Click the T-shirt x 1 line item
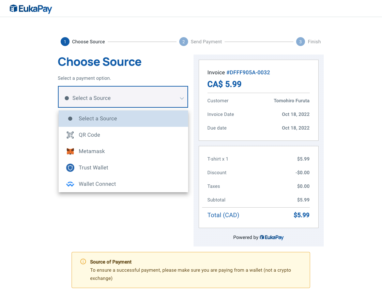 click(218, 159)
